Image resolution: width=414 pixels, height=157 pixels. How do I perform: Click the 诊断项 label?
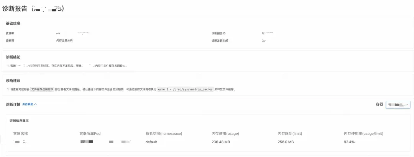point(10,40)
